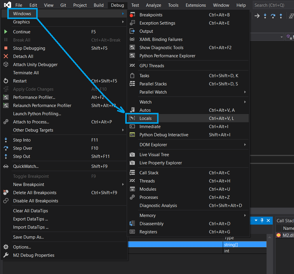Screen dimensions: 294x274
Task: Expand the Other Debug Targets submenu
Action: click(x=123, y=130)
